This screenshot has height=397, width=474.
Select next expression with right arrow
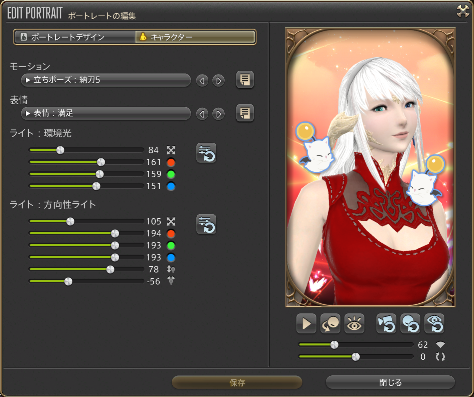pos(218,114)
